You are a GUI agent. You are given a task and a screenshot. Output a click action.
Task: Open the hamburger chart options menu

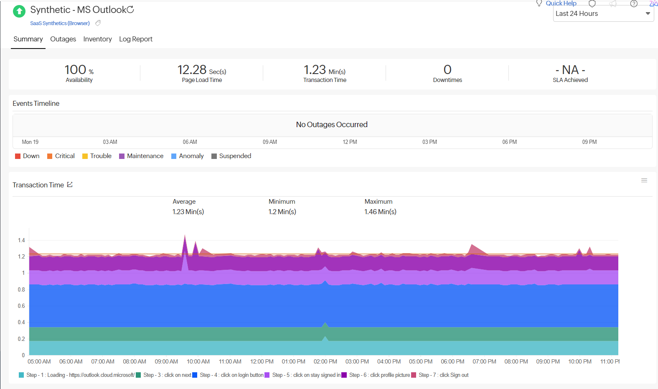tap(644, 180)
